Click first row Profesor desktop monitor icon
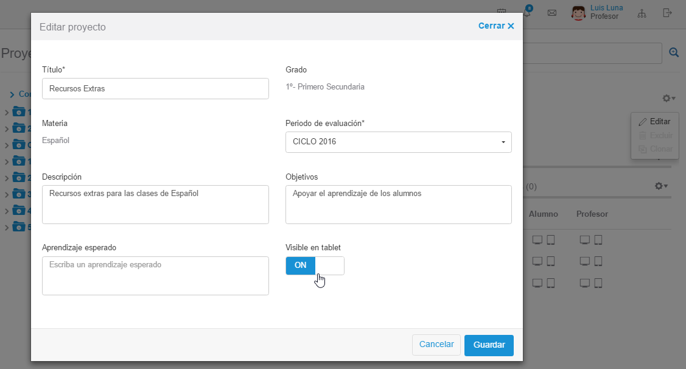The width and height of the screenshot is (686, 369). 584,240
